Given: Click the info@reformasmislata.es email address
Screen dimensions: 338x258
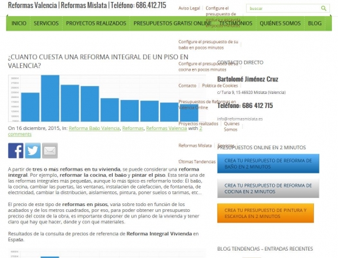Looking at the screenshot, I should pos(240,119).
